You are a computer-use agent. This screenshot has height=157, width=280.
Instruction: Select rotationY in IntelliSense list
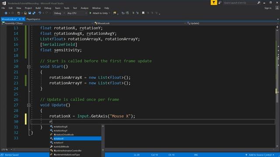75,143
